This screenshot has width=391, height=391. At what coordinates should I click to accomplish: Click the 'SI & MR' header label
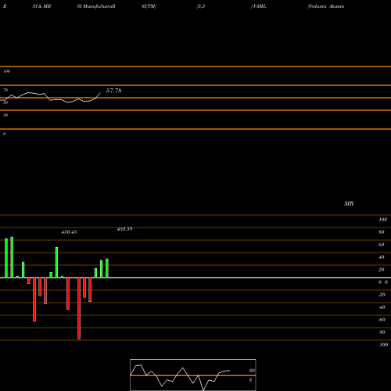(41, 6)
